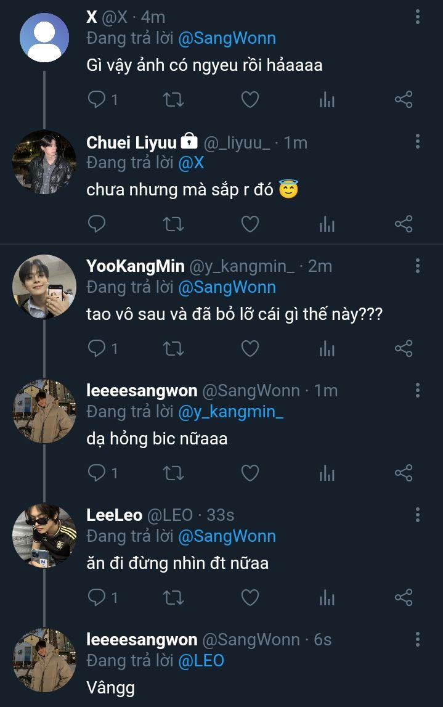
Task: Open the @y_kangmin_ mention link
Action: click(230, 412)
